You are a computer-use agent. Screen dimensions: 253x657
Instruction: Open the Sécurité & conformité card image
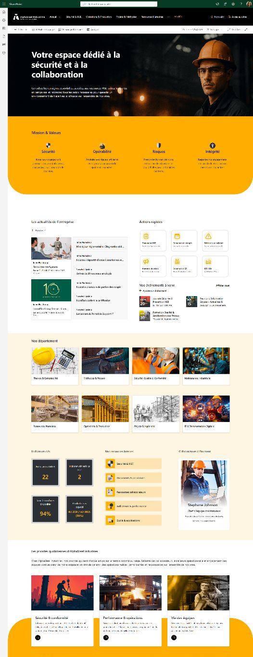pyautogui.click(x=63, y=593)
